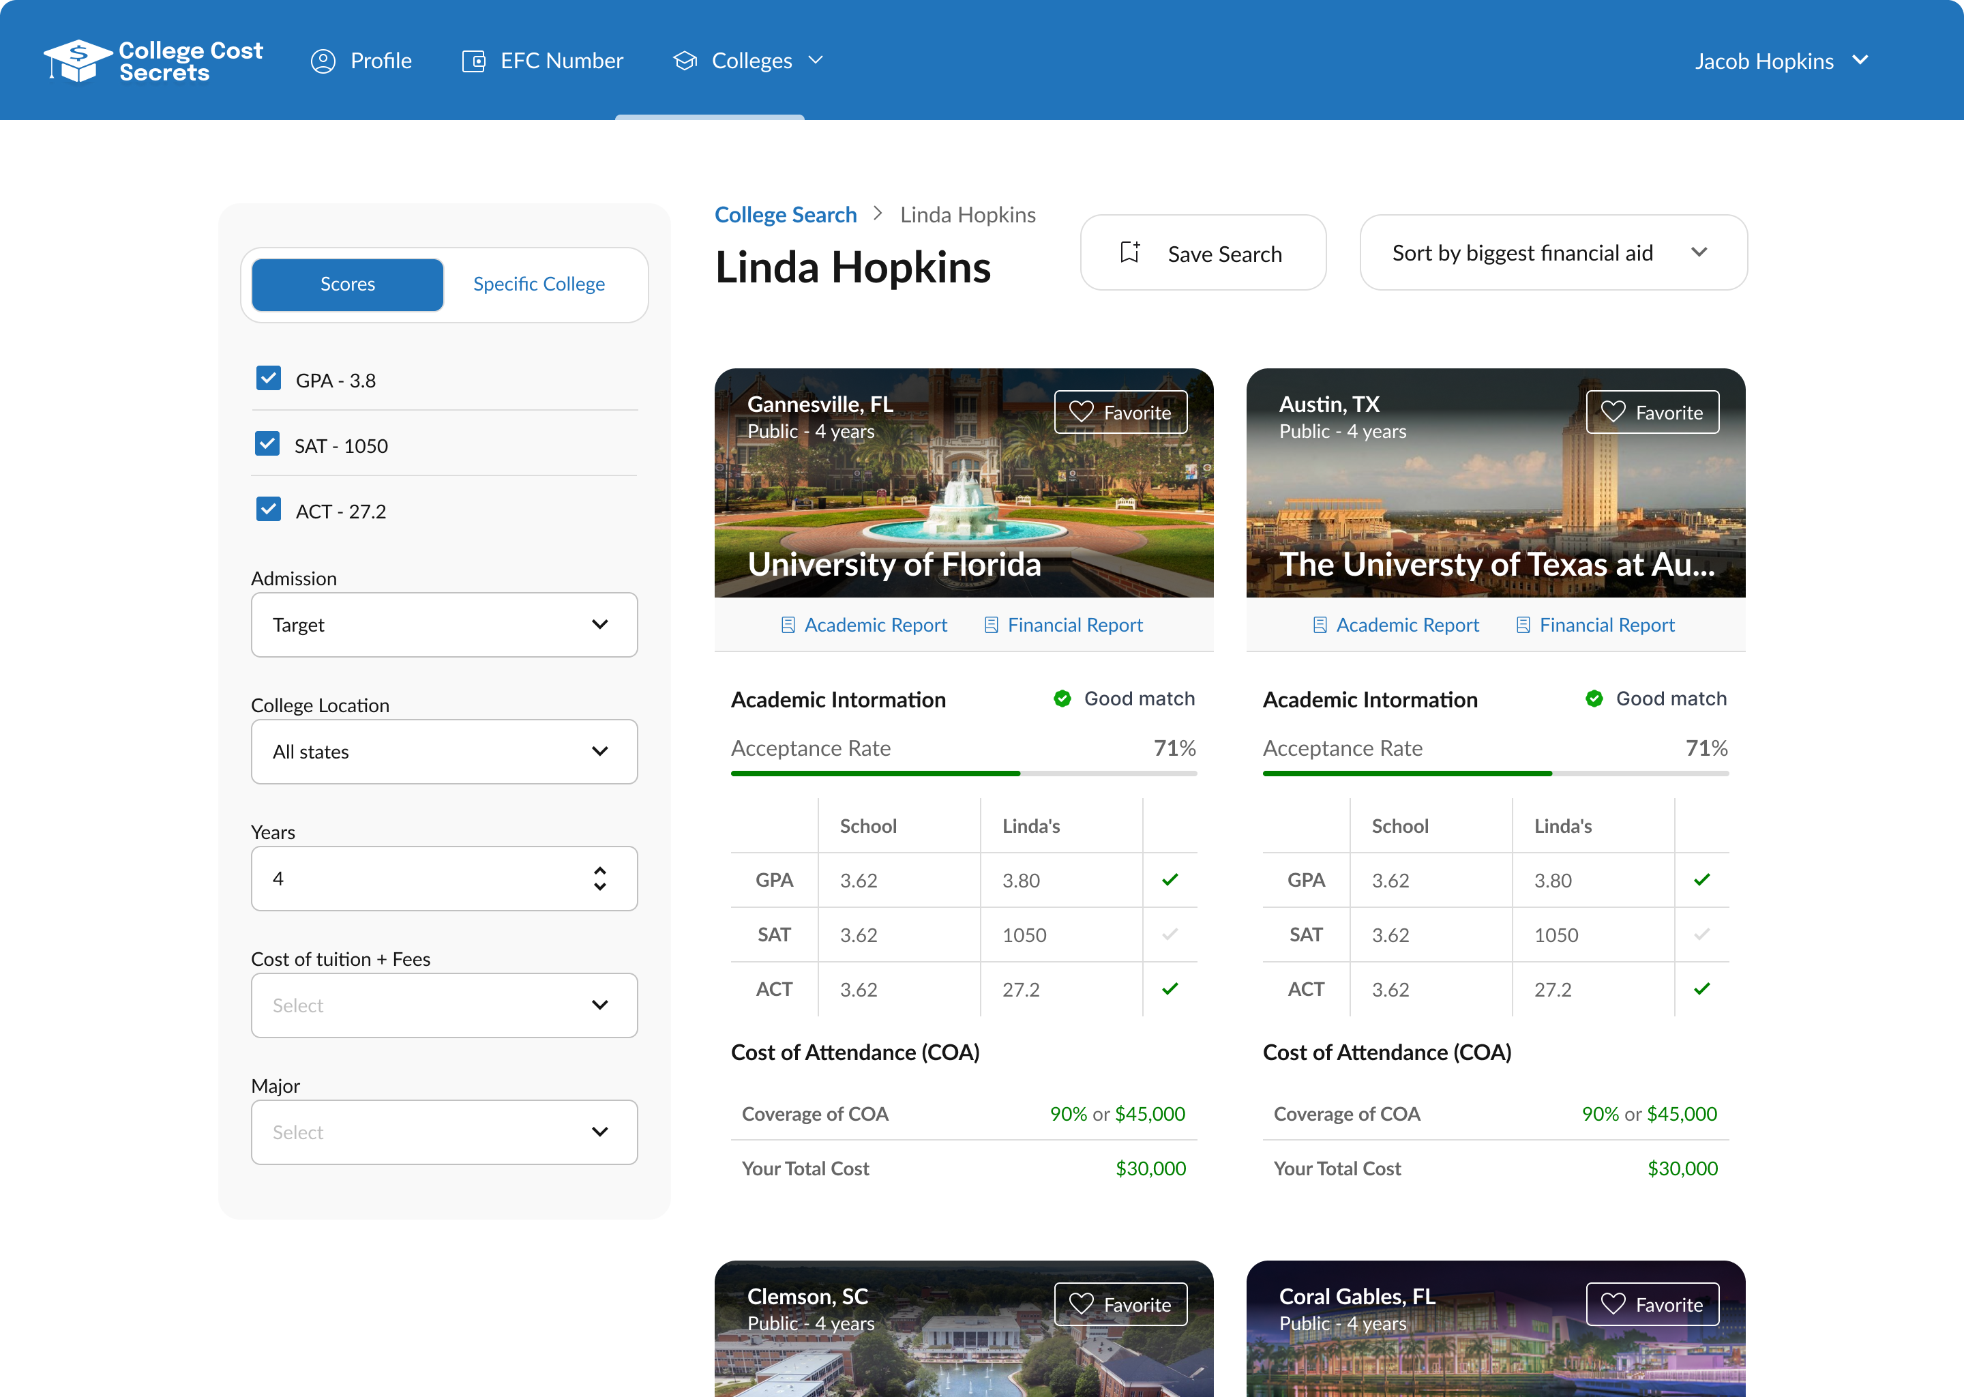Click the Profile user icon
Viewport: 1964px width, 1397px height.
click(323, 61)
